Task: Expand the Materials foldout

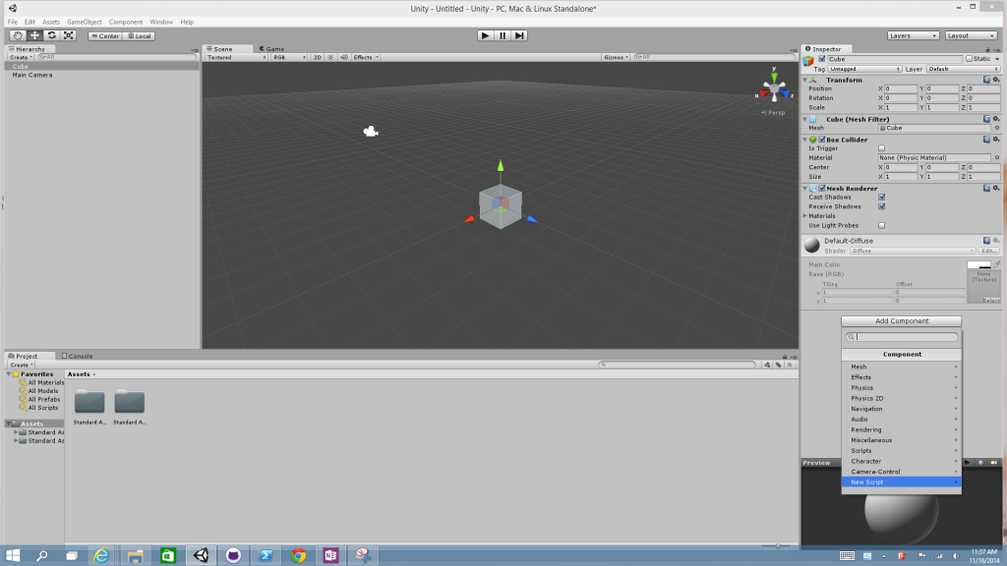Action: (805, 216)
